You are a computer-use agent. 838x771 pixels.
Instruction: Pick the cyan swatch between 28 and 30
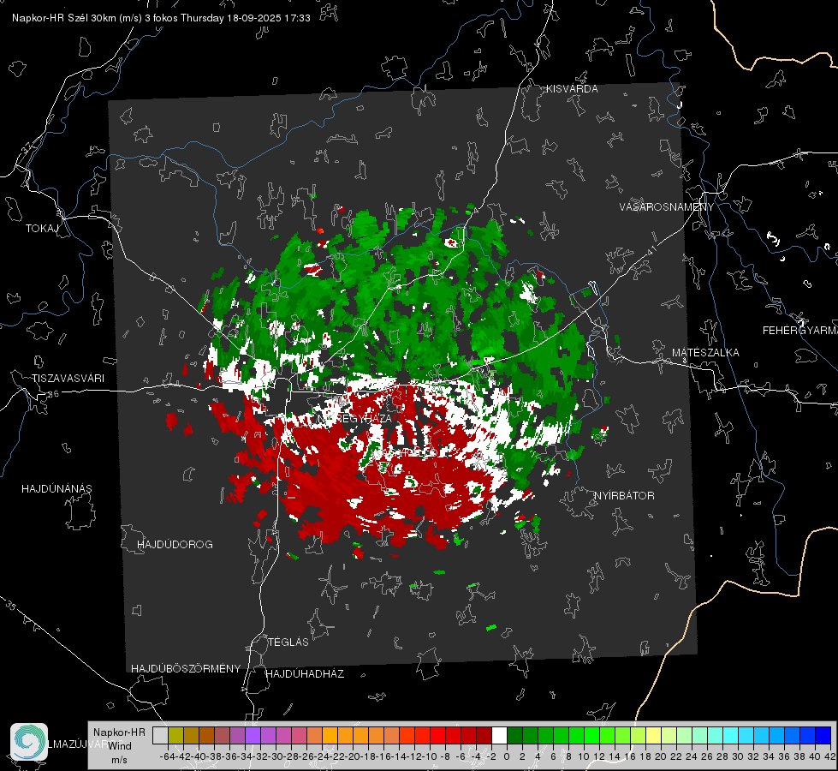[x=731, y=736]
